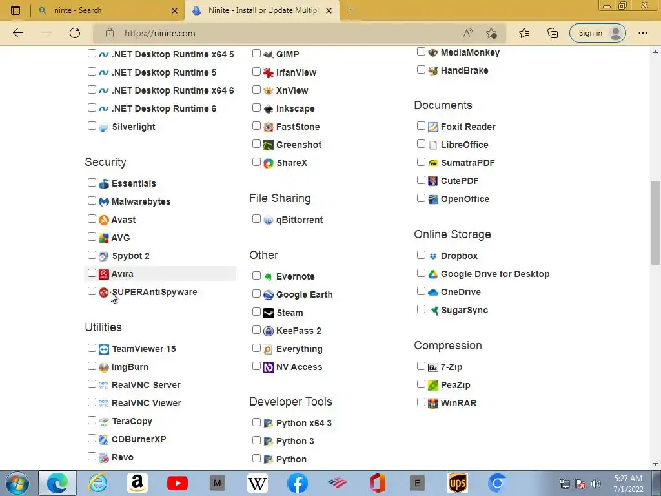This screenshot has height=496, width=661.
Task: Click the scrollbar down arrow
Action: click(655, 464)
